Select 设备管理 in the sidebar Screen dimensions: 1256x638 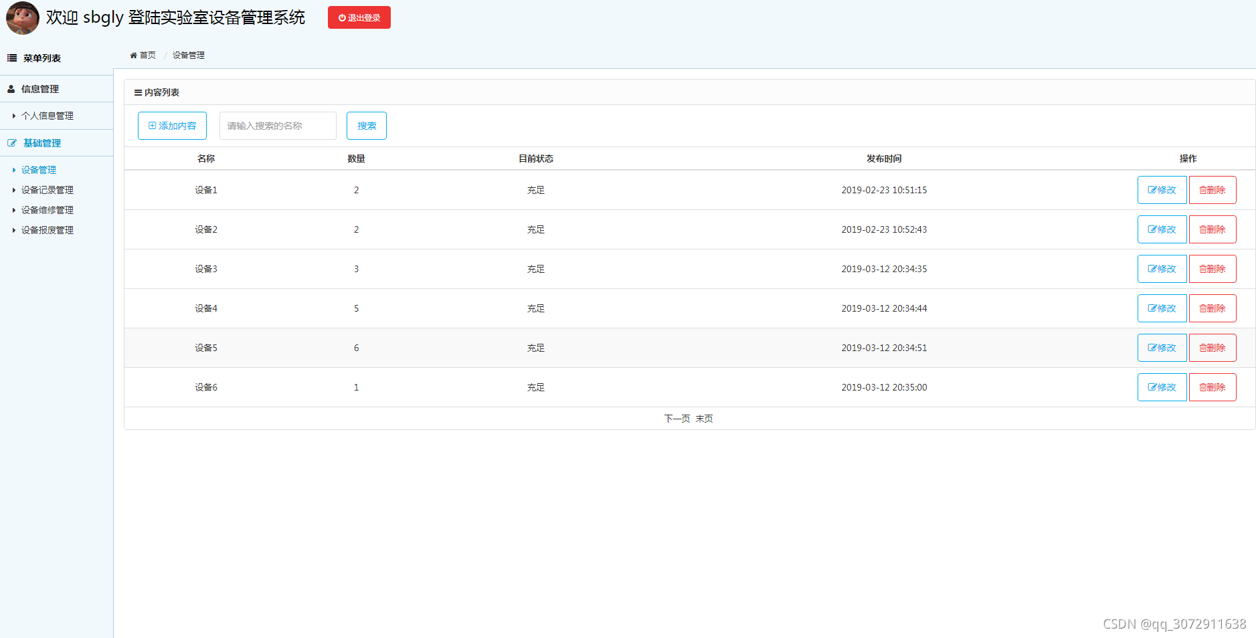pyautogui.click(x=39, y=170)
